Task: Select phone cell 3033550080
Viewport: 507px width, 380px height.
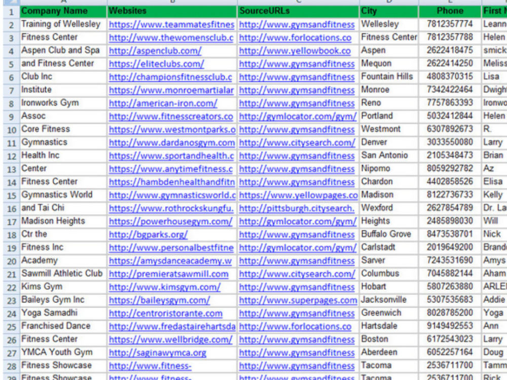Action: (450, 142)
